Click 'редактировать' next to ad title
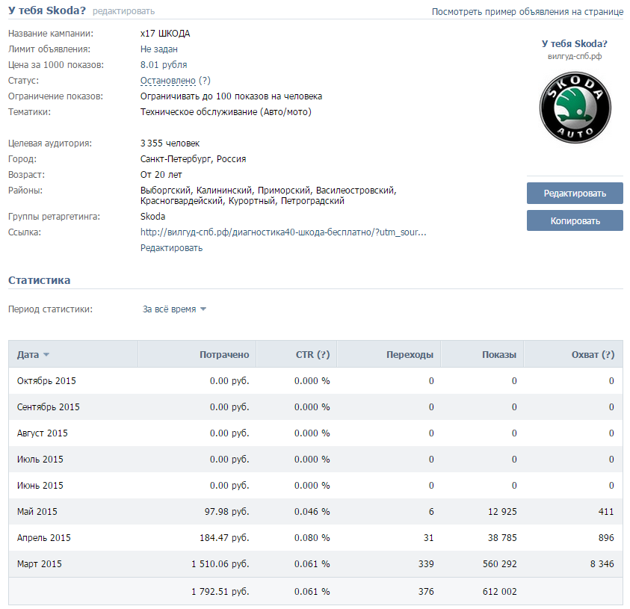Screen dimensions: 630x609 click(x=124, y=11)
